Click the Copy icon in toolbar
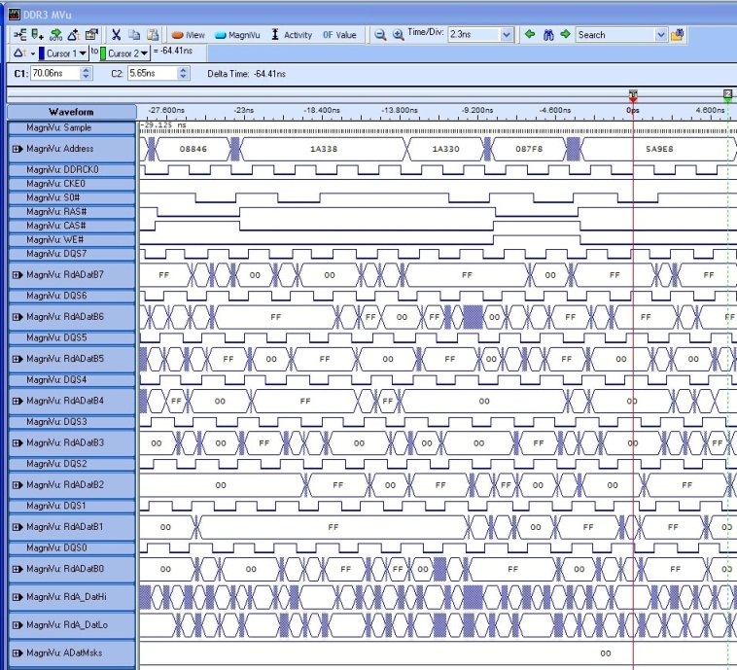737x670 pixels. point(134,35)
